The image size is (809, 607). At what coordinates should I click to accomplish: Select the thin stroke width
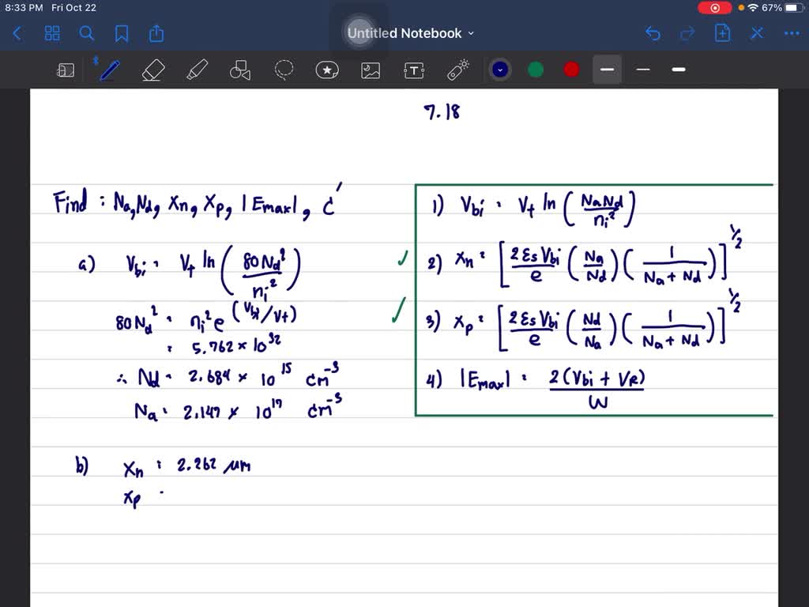point(643,70)
